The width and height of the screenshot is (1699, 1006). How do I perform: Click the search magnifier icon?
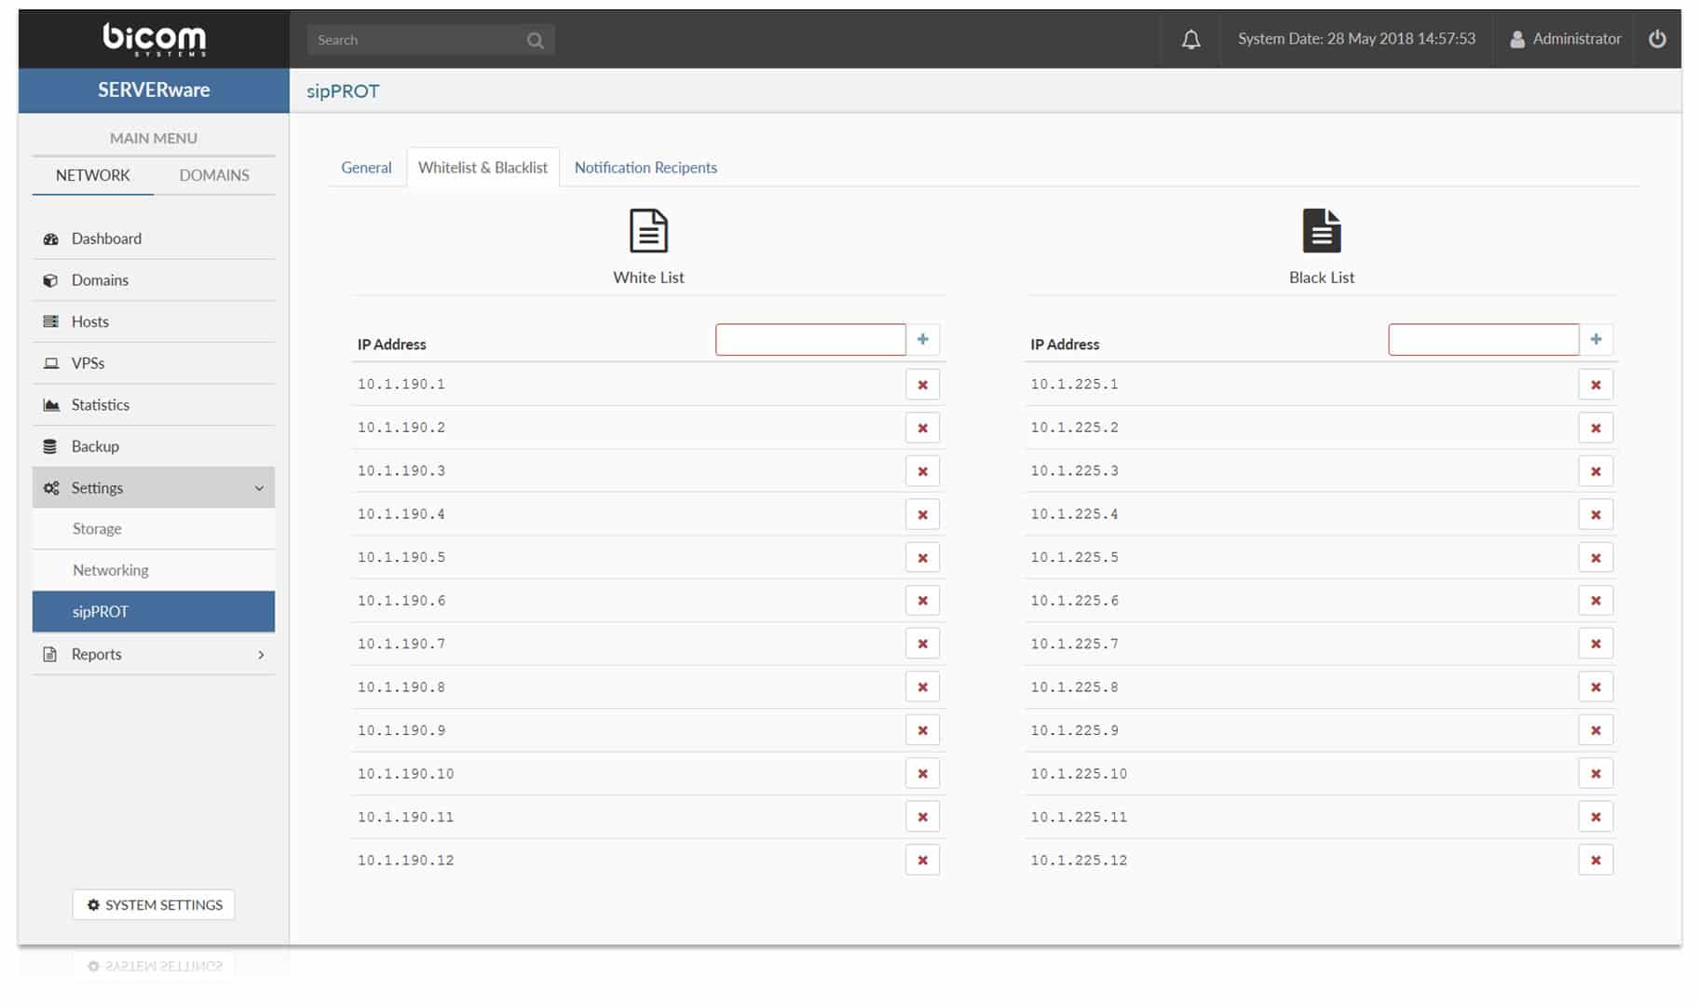pos(536,39)
